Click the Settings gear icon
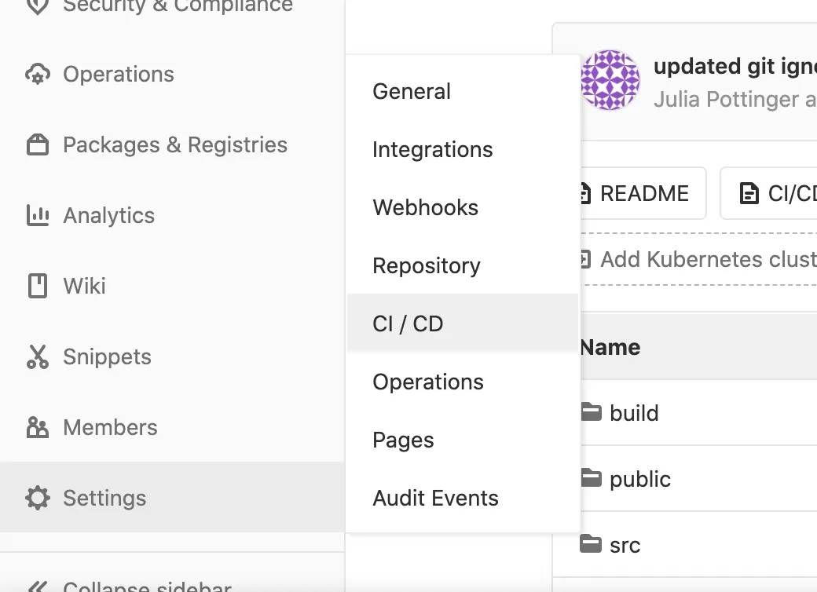This screenshot has height=592, width=817. (38, 498)
